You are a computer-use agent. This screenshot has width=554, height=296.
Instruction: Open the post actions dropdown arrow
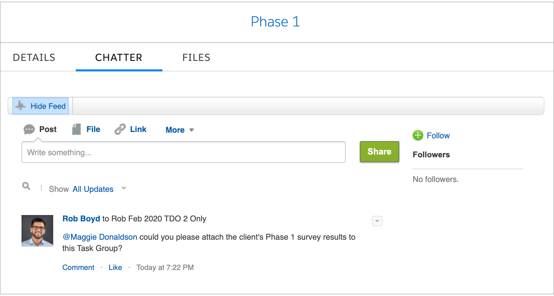(377, 221)
